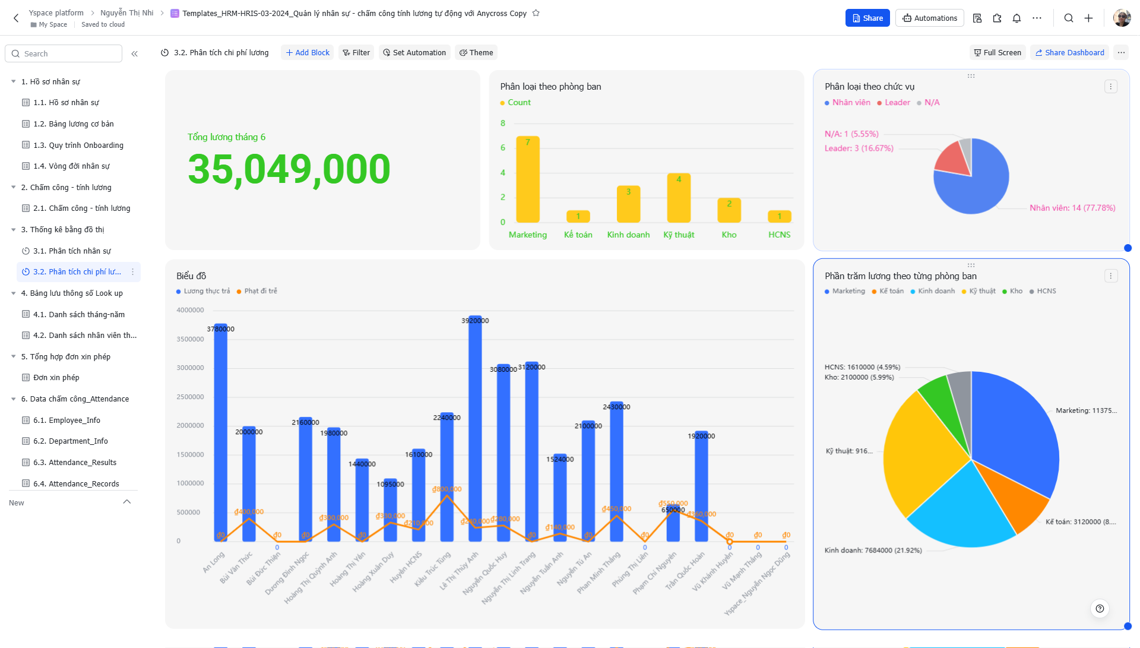Collapse the Chấm công - tính lương section
1140x648 pixels.
point(13,187)
